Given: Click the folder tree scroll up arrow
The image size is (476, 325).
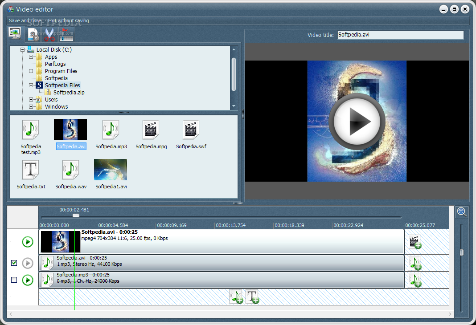Looking at the screenshot, I should click(234, 49).
